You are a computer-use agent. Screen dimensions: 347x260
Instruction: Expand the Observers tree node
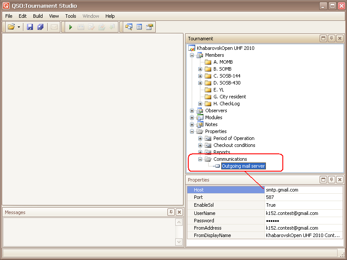(x=192, y=110)
